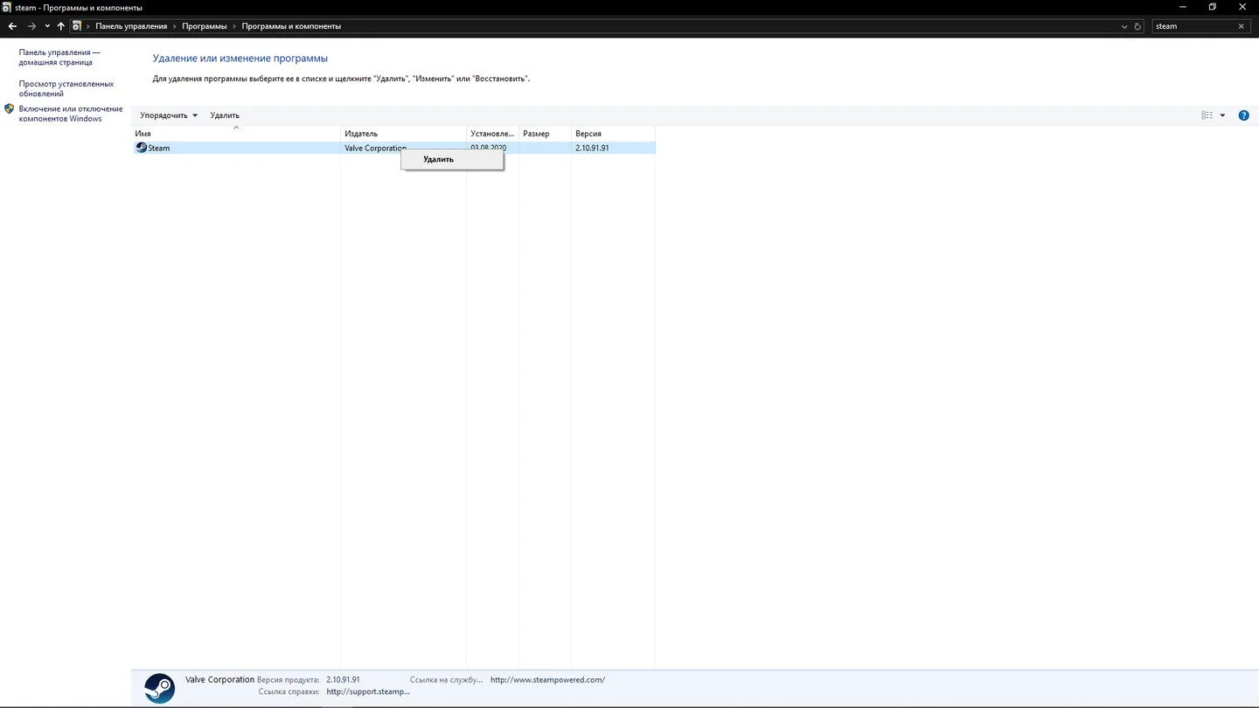Open the Упорядочить menu
The image size is (1259, 708).
tap(169, 115)
